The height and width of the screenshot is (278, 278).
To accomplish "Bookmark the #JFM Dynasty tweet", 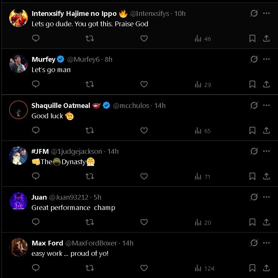I will pyautogui.click(x=252, y=176).
